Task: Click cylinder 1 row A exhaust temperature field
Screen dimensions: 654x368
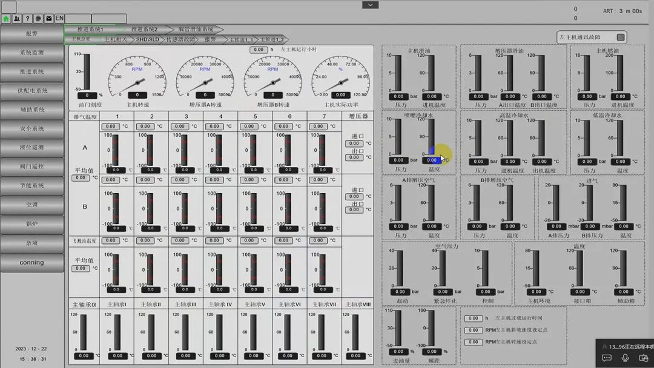Action: (x=111, y=126)
